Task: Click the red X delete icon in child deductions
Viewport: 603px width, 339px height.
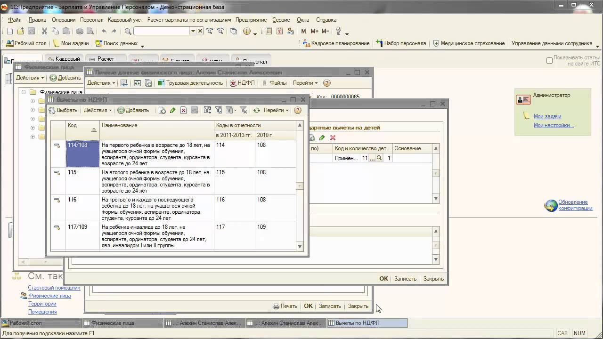Action: point(333,137)
